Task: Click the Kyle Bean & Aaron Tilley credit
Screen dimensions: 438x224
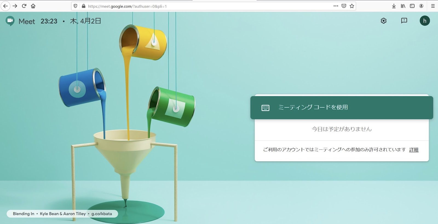Action: (63, 214)
